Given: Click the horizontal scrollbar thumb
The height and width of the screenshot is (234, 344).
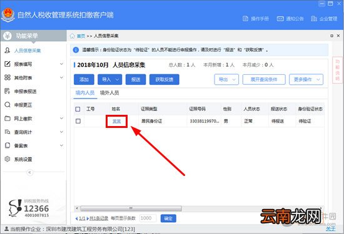Looking at the screenshot, I should pos(131,208).
